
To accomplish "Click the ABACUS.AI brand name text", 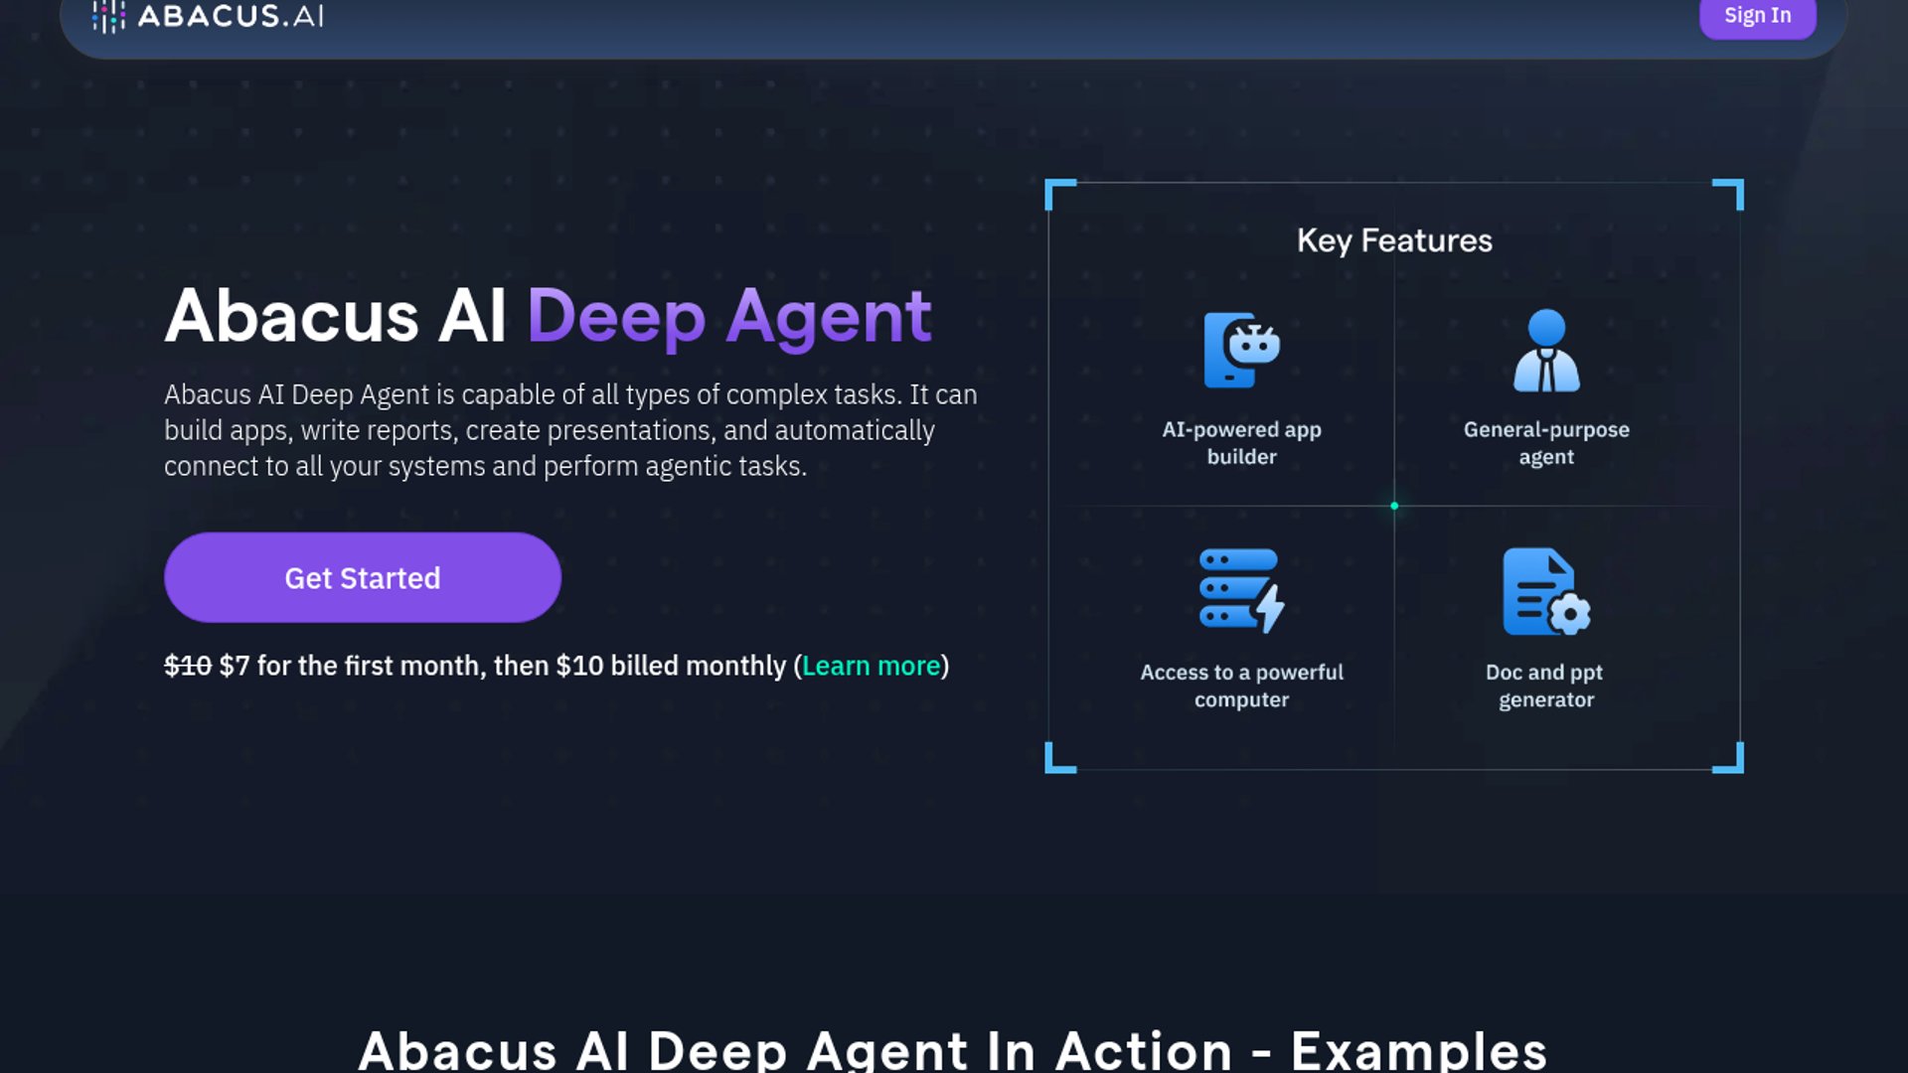I will click(231, 16).
